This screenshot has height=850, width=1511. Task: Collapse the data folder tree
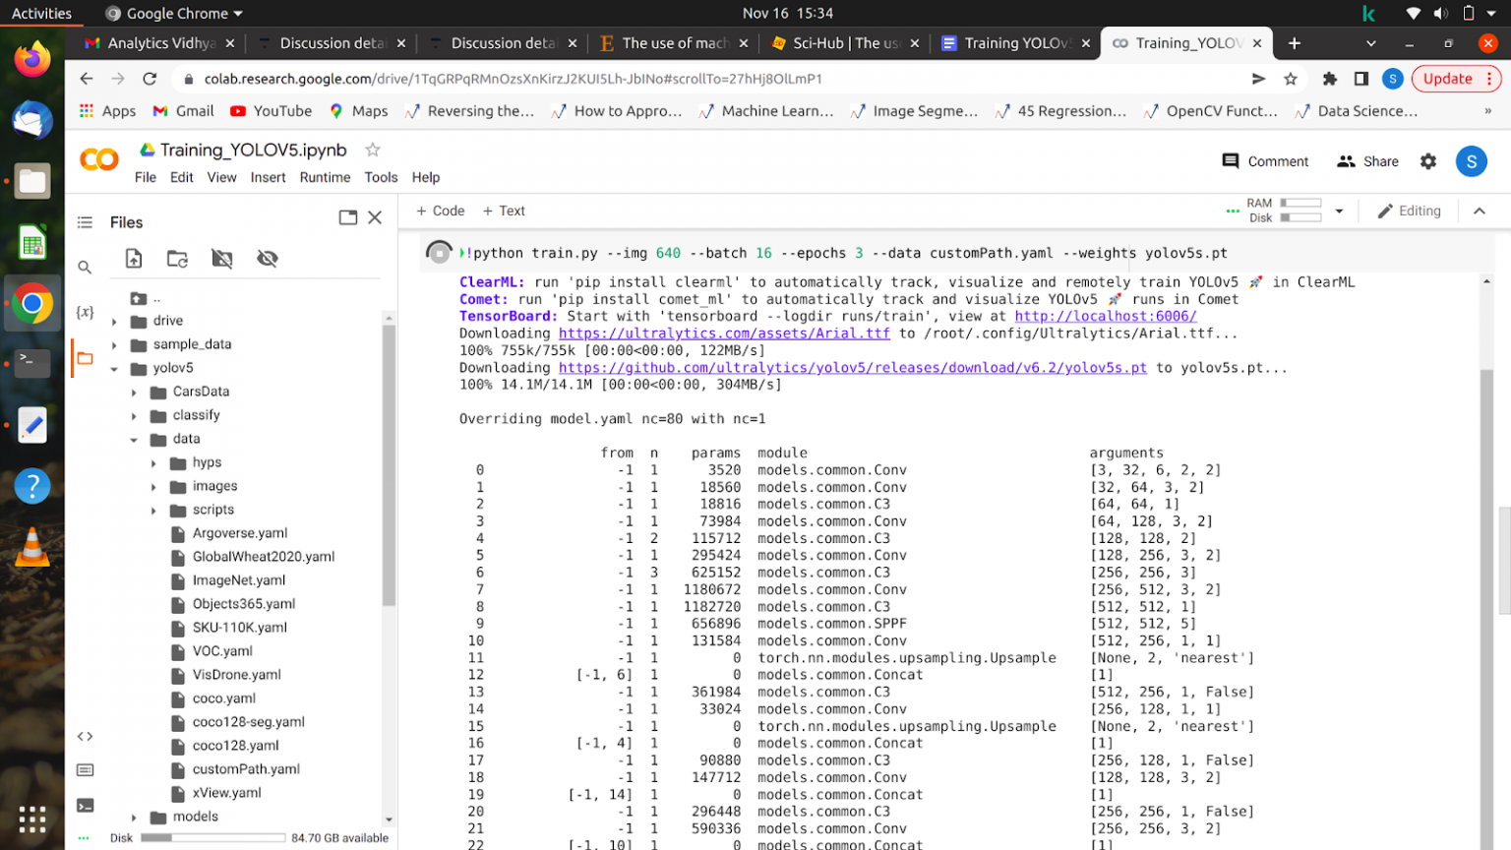[136, 439]
